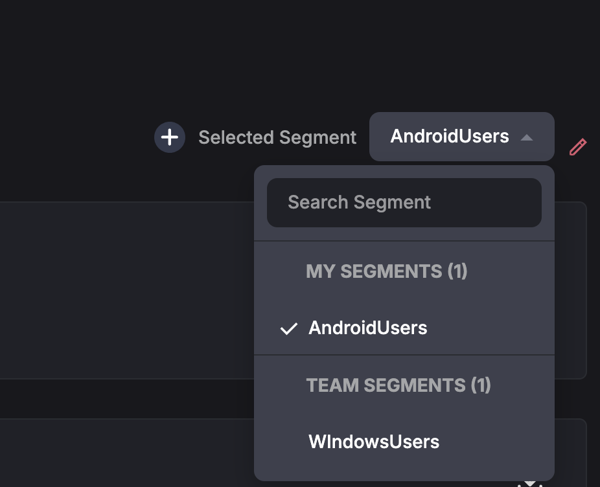This screenshot has width=600, height=487.
Task: Collapse the segment dropdown via its arrow
Action: click(x=527, y=137)
